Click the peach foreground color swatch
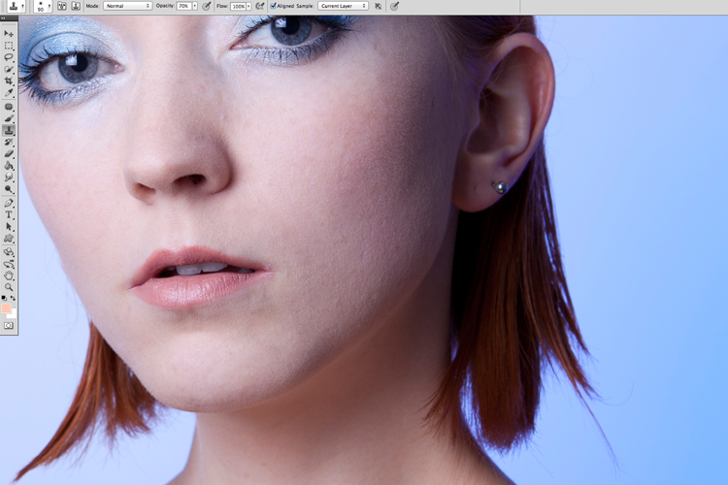The image size is (728, 485). pyautogui.click(x=6, y=308)
